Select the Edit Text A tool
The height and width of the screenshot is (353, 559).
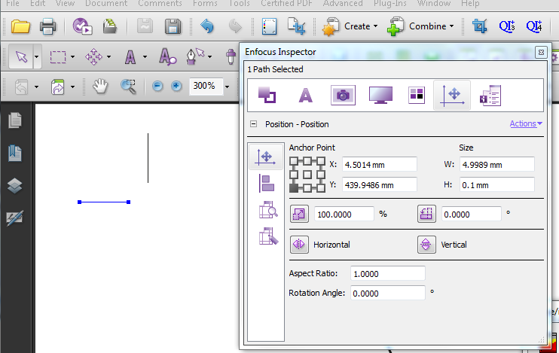click(x=130, y=56)
